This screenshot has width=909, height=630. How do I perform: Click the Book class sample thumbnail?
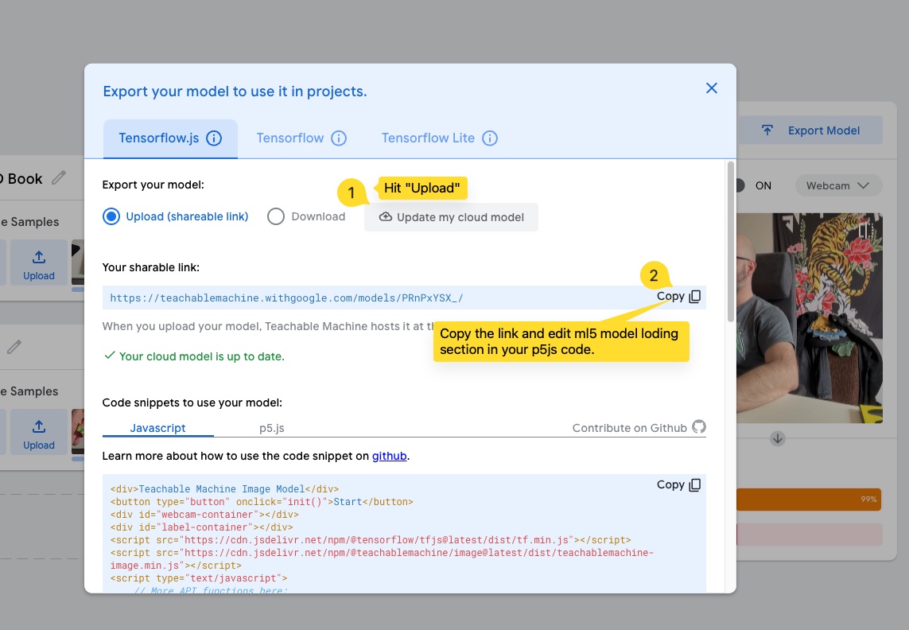click(78, 263)
